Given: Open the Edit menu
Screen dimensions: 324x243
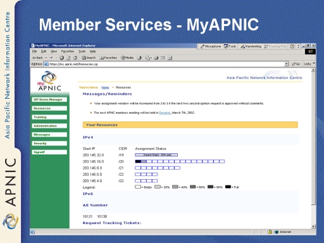Looking at the screenshot, I should click(x=44, y=51).
